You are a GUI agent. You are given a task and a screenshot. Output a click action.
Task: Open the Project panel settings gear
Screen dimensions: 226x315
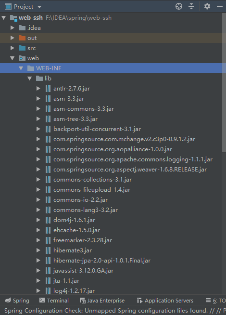207,6
